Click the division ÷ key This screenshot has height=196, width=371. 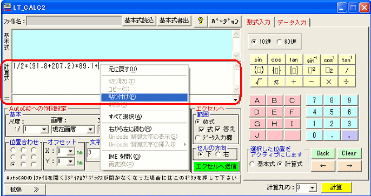point(347,82)
